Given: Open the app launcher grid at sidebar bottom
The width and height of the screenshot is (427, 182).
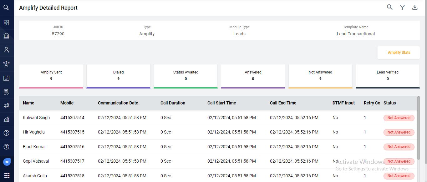Looking at the screenshot, I should tap(7, 175).
